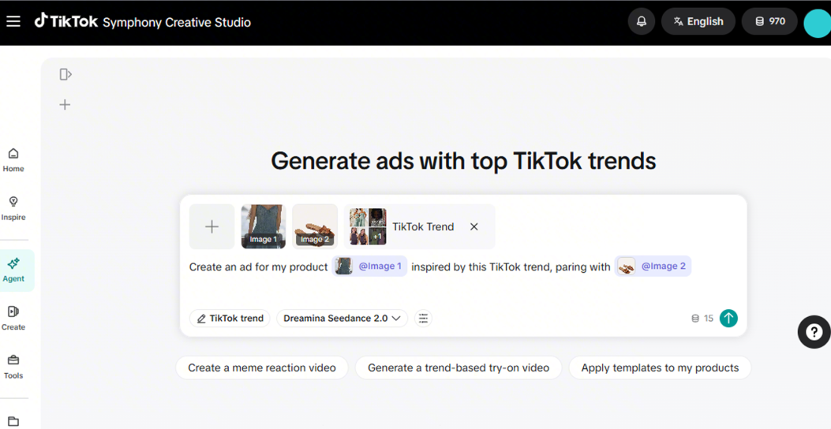The height and width of the screenshot is (429, 831).
Task: Start a new chat with plus icon
Action: [x=65, y=105]
